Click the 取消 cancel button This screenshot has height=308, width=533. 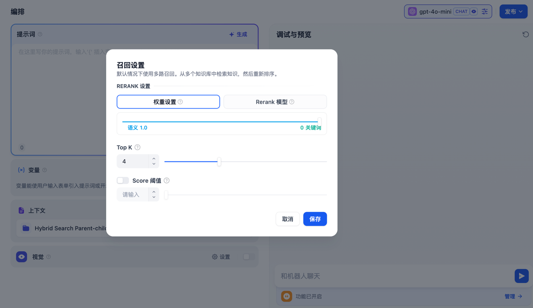287,219
